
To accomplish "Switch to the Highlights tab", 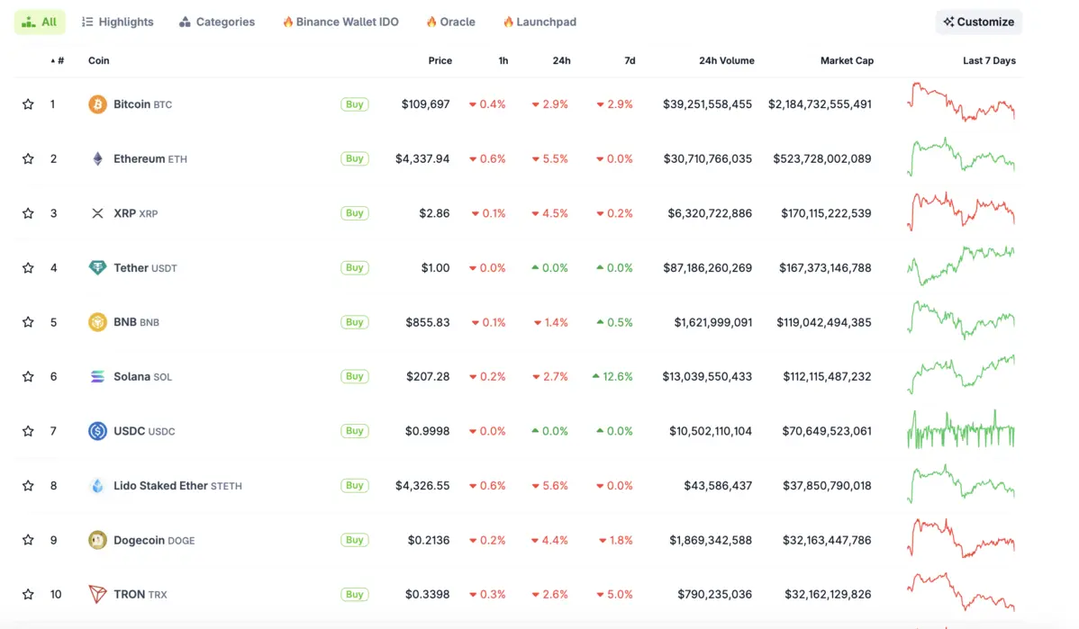I will (x=117, y=22).
